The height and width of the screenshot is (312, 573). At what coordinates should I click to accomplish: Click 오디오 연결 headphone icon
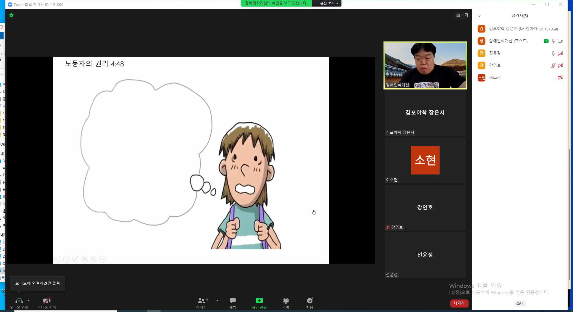pyautogui.click(x=19, y=301)
